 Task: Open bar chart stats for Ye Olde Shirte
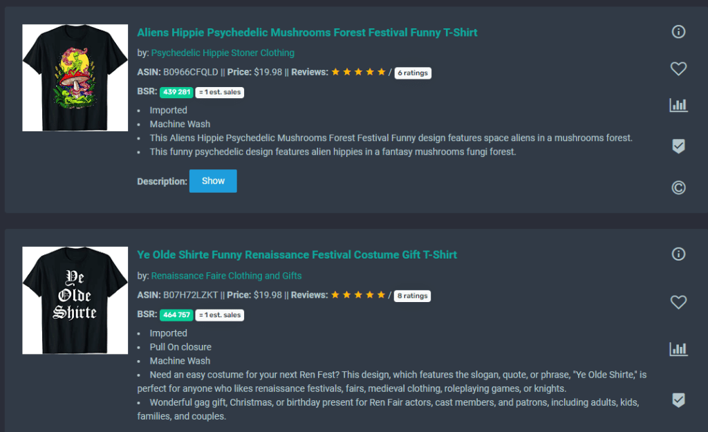coord(678,349)
